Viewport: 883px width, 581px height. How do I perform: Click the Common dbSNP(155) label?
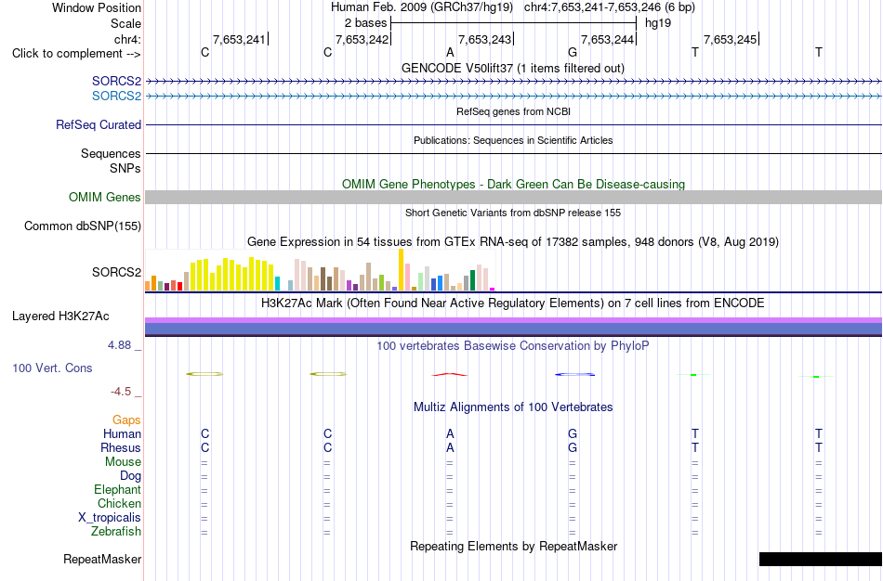[83, 226]
